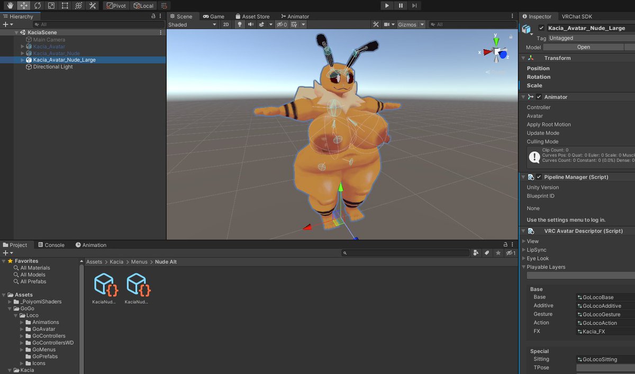Open Hierarchy create plus menu
Viewport: 635px width, 374px height.
(x=7, y=24)
